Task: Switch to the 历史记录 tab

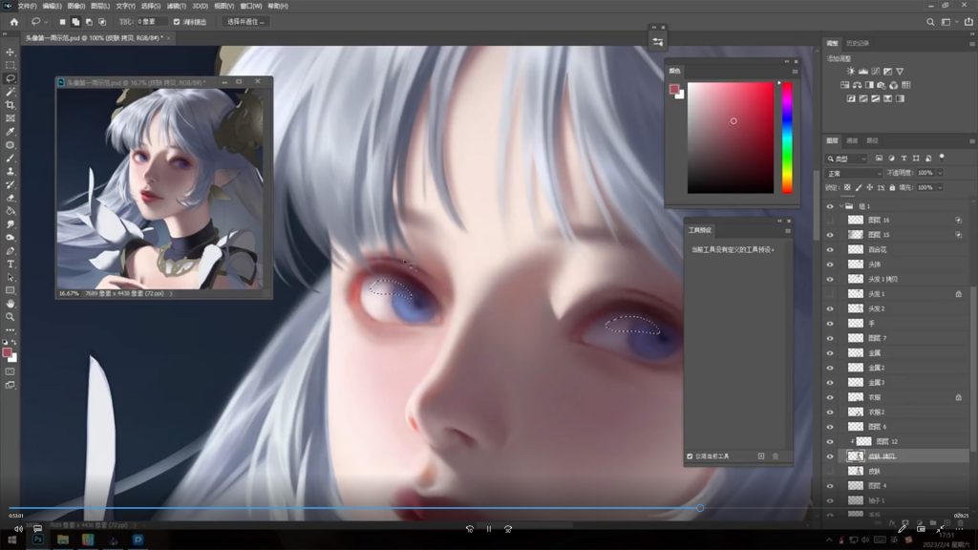Action: (858, 43)
